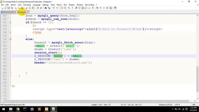Open the Plugins menu
The height and width of the screenshot is (112, 199).
point(72,5)
